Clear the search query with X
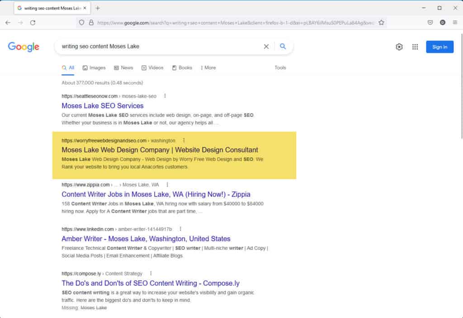Viewport: 463px width, 318px height. coord(266,47)
